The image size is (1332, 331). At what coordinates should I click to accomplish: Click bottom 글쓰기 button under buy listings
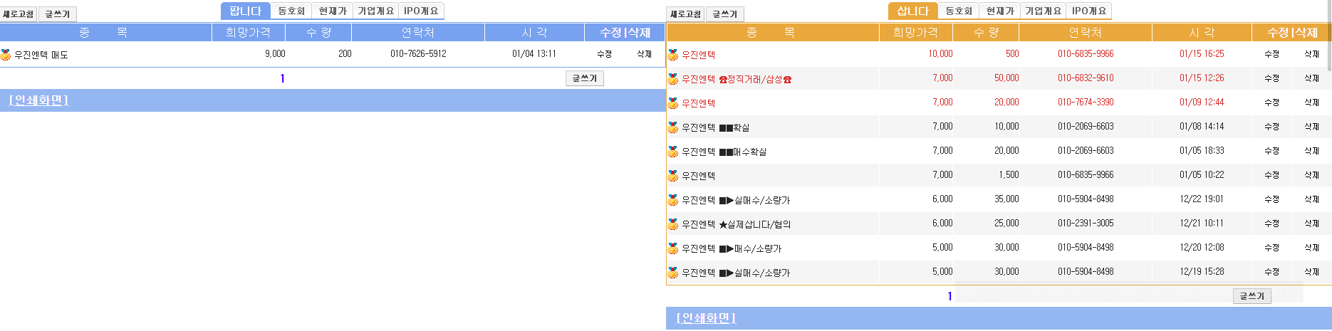[x=1252, y=296]
